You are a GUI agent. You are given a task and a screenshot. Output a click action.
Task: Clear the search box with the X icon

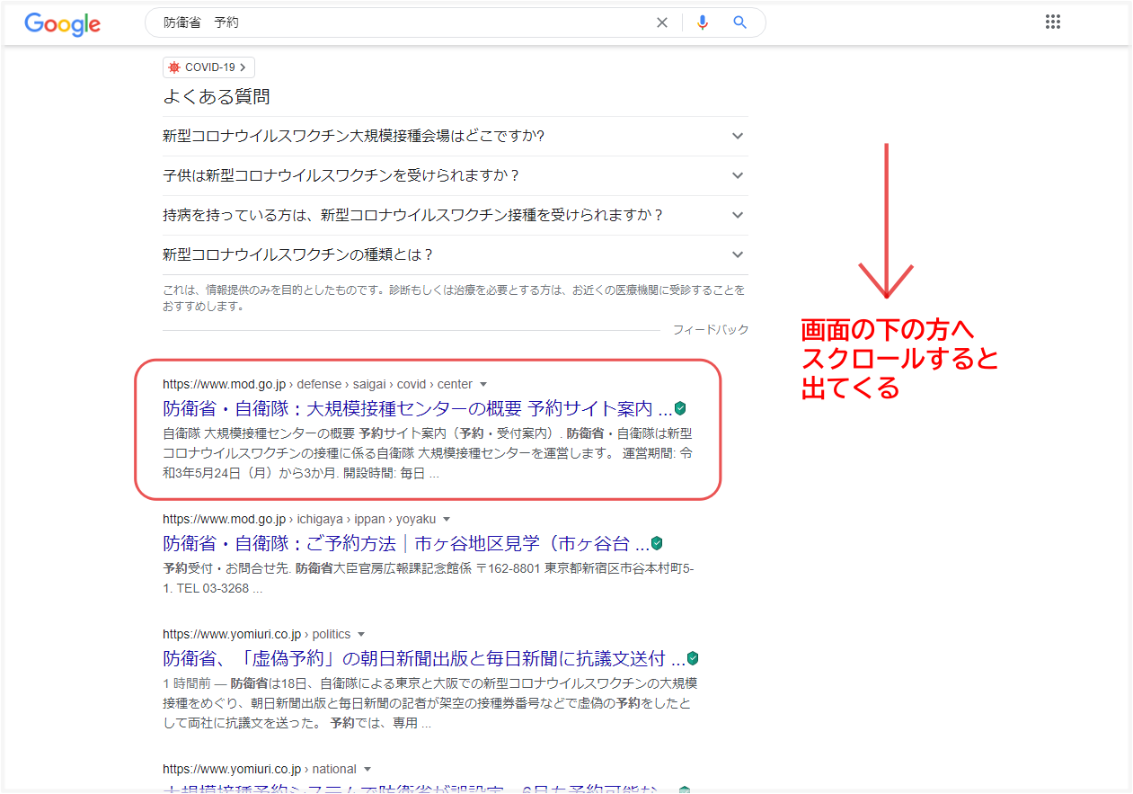pos(662,23)
